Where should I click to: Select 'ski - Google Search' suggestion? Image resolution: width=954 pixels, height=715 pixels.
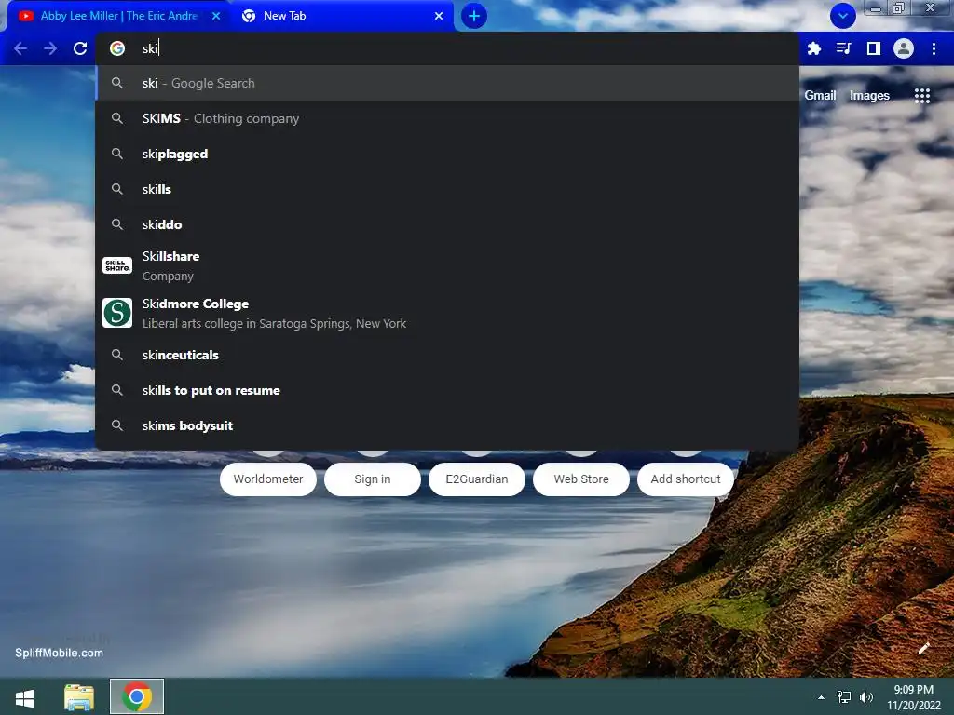click(x=447, y=83)
